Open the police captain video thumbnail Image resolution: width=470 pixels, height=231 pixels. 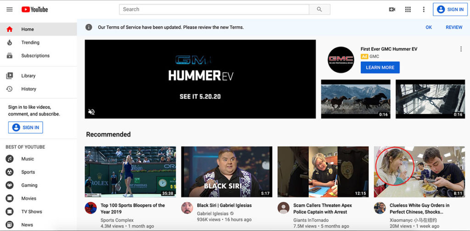click(323, 172)
